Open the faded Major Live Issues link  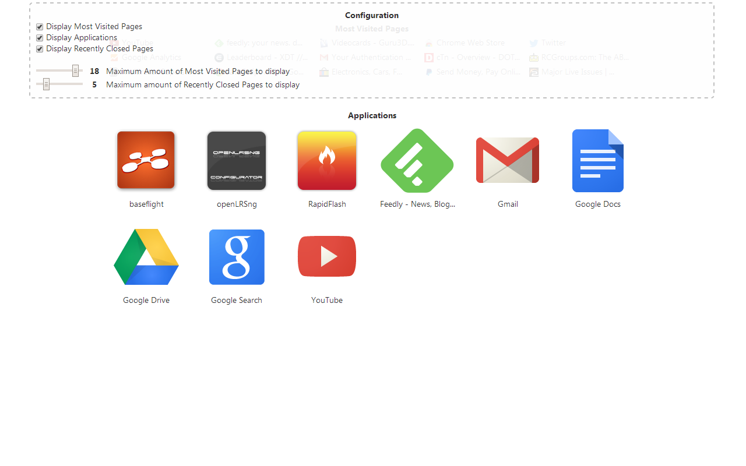(572, 72)
